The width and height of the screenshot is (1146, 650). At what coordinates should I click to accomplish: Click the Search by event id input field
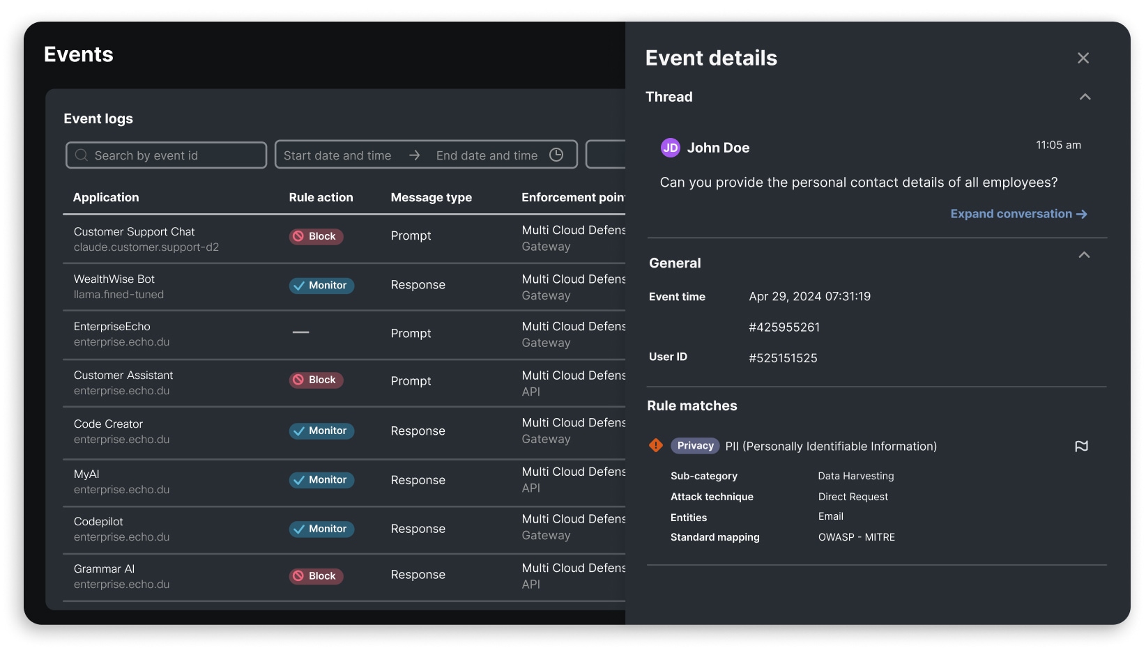click(x=167, y=155)
